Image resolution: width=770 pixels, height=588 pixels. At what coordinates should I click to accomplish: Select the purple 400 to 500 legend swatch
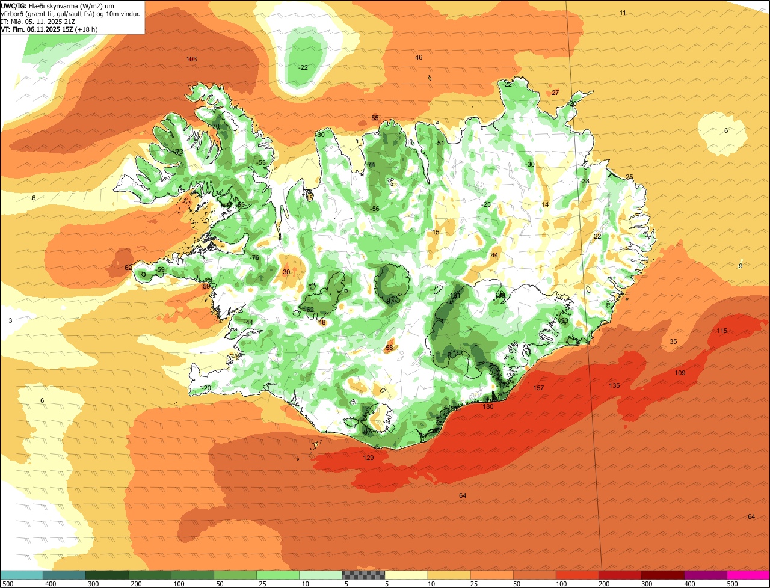[x=706, y=575]
